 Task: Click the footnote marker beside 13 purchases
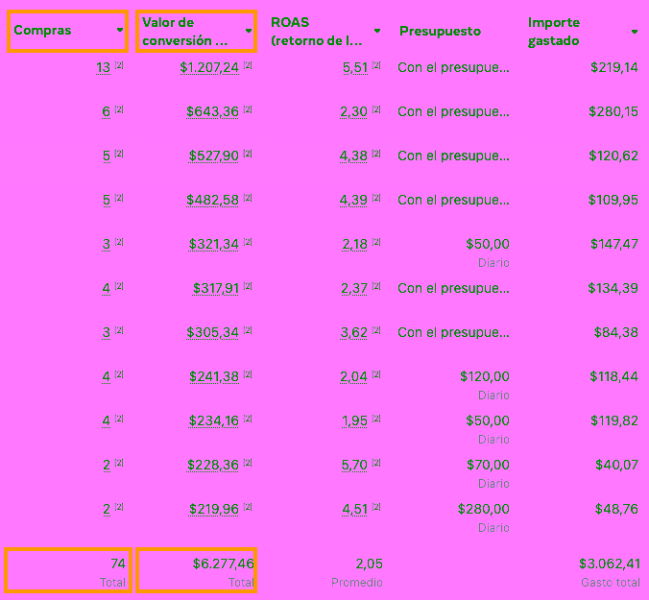click(x=119, y=66)
